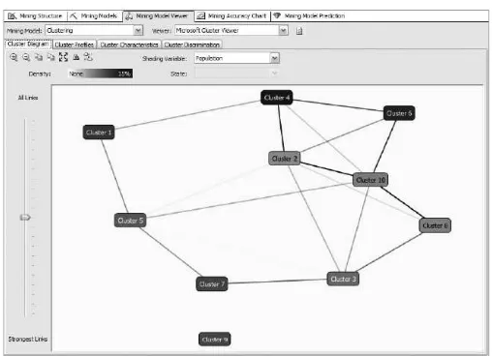Open the Mining Models tab
Viewport: 492px width, 356px height.
coord(94,15)
